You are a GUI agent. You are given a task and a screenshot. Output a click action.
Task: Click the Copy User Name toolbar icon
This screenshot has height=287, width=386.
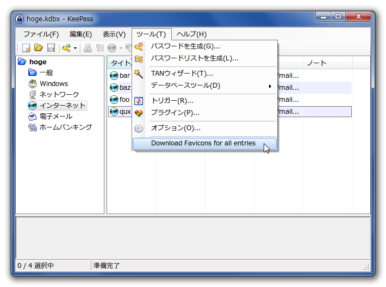88,48
